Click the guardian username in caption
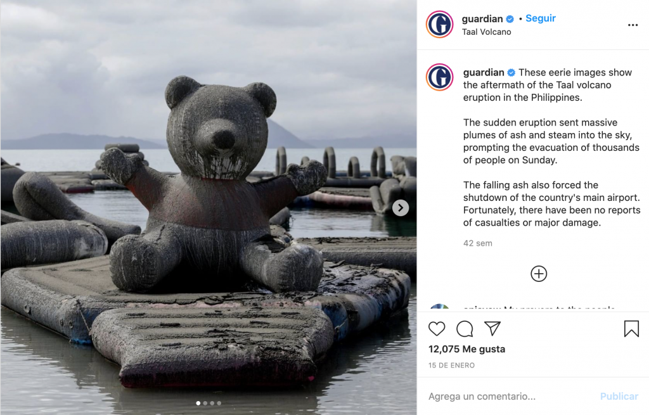This screenshot has width=649, height=415. 484,72
